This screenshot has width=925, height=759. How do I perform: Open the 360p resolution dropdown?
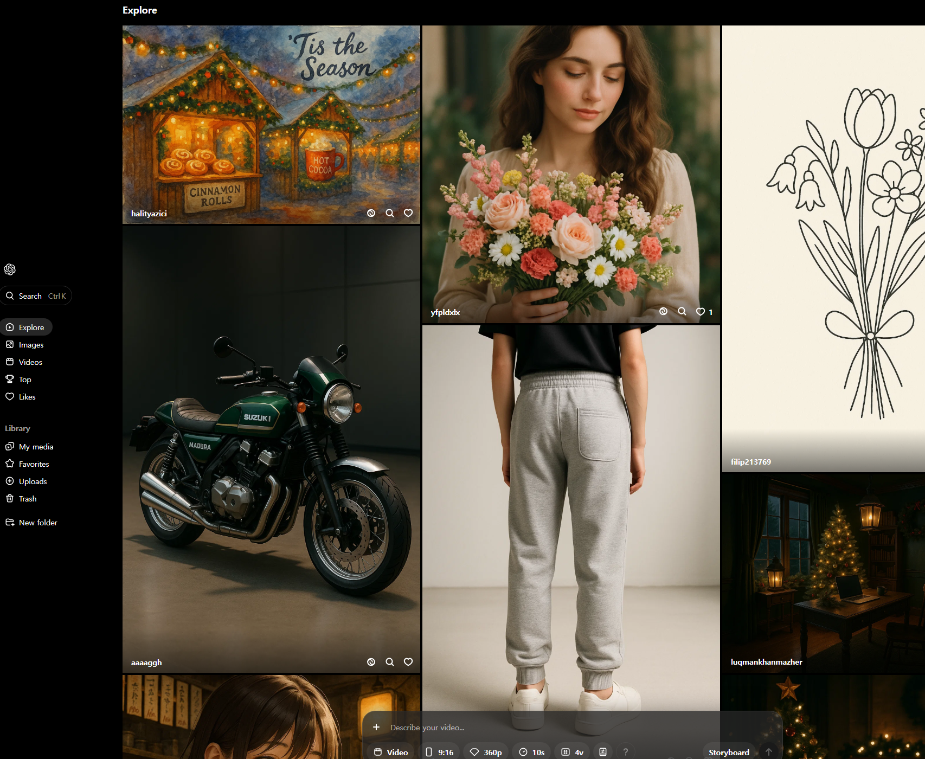(486, 752)
